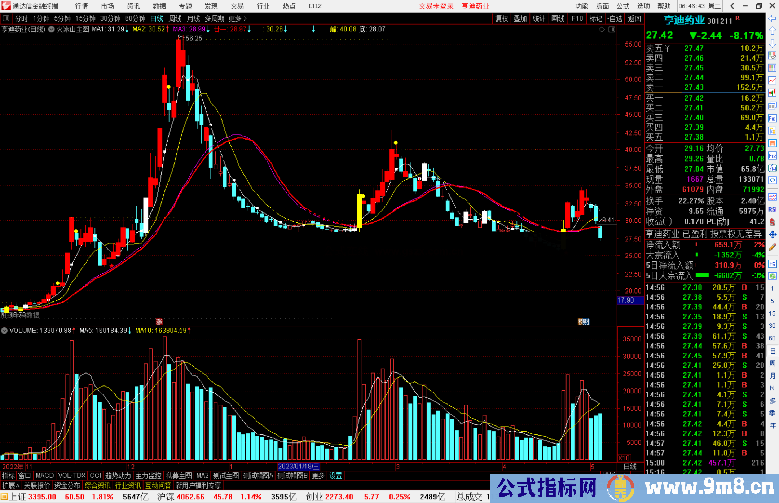Click the 复权 button
The width and height of the screenshot is (779, 503).
[502, 18]
